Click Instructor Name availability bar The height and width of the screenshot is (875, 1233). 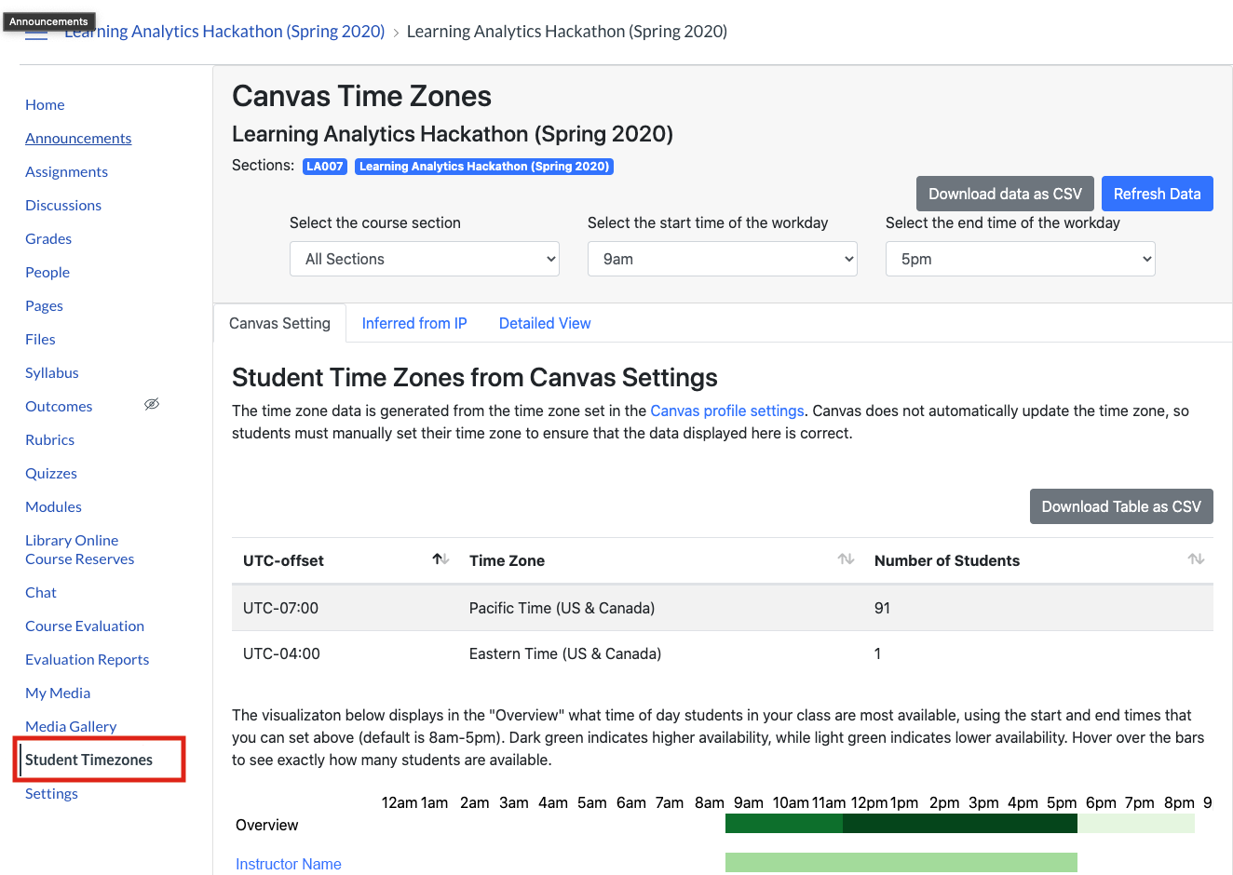[901, 863]
